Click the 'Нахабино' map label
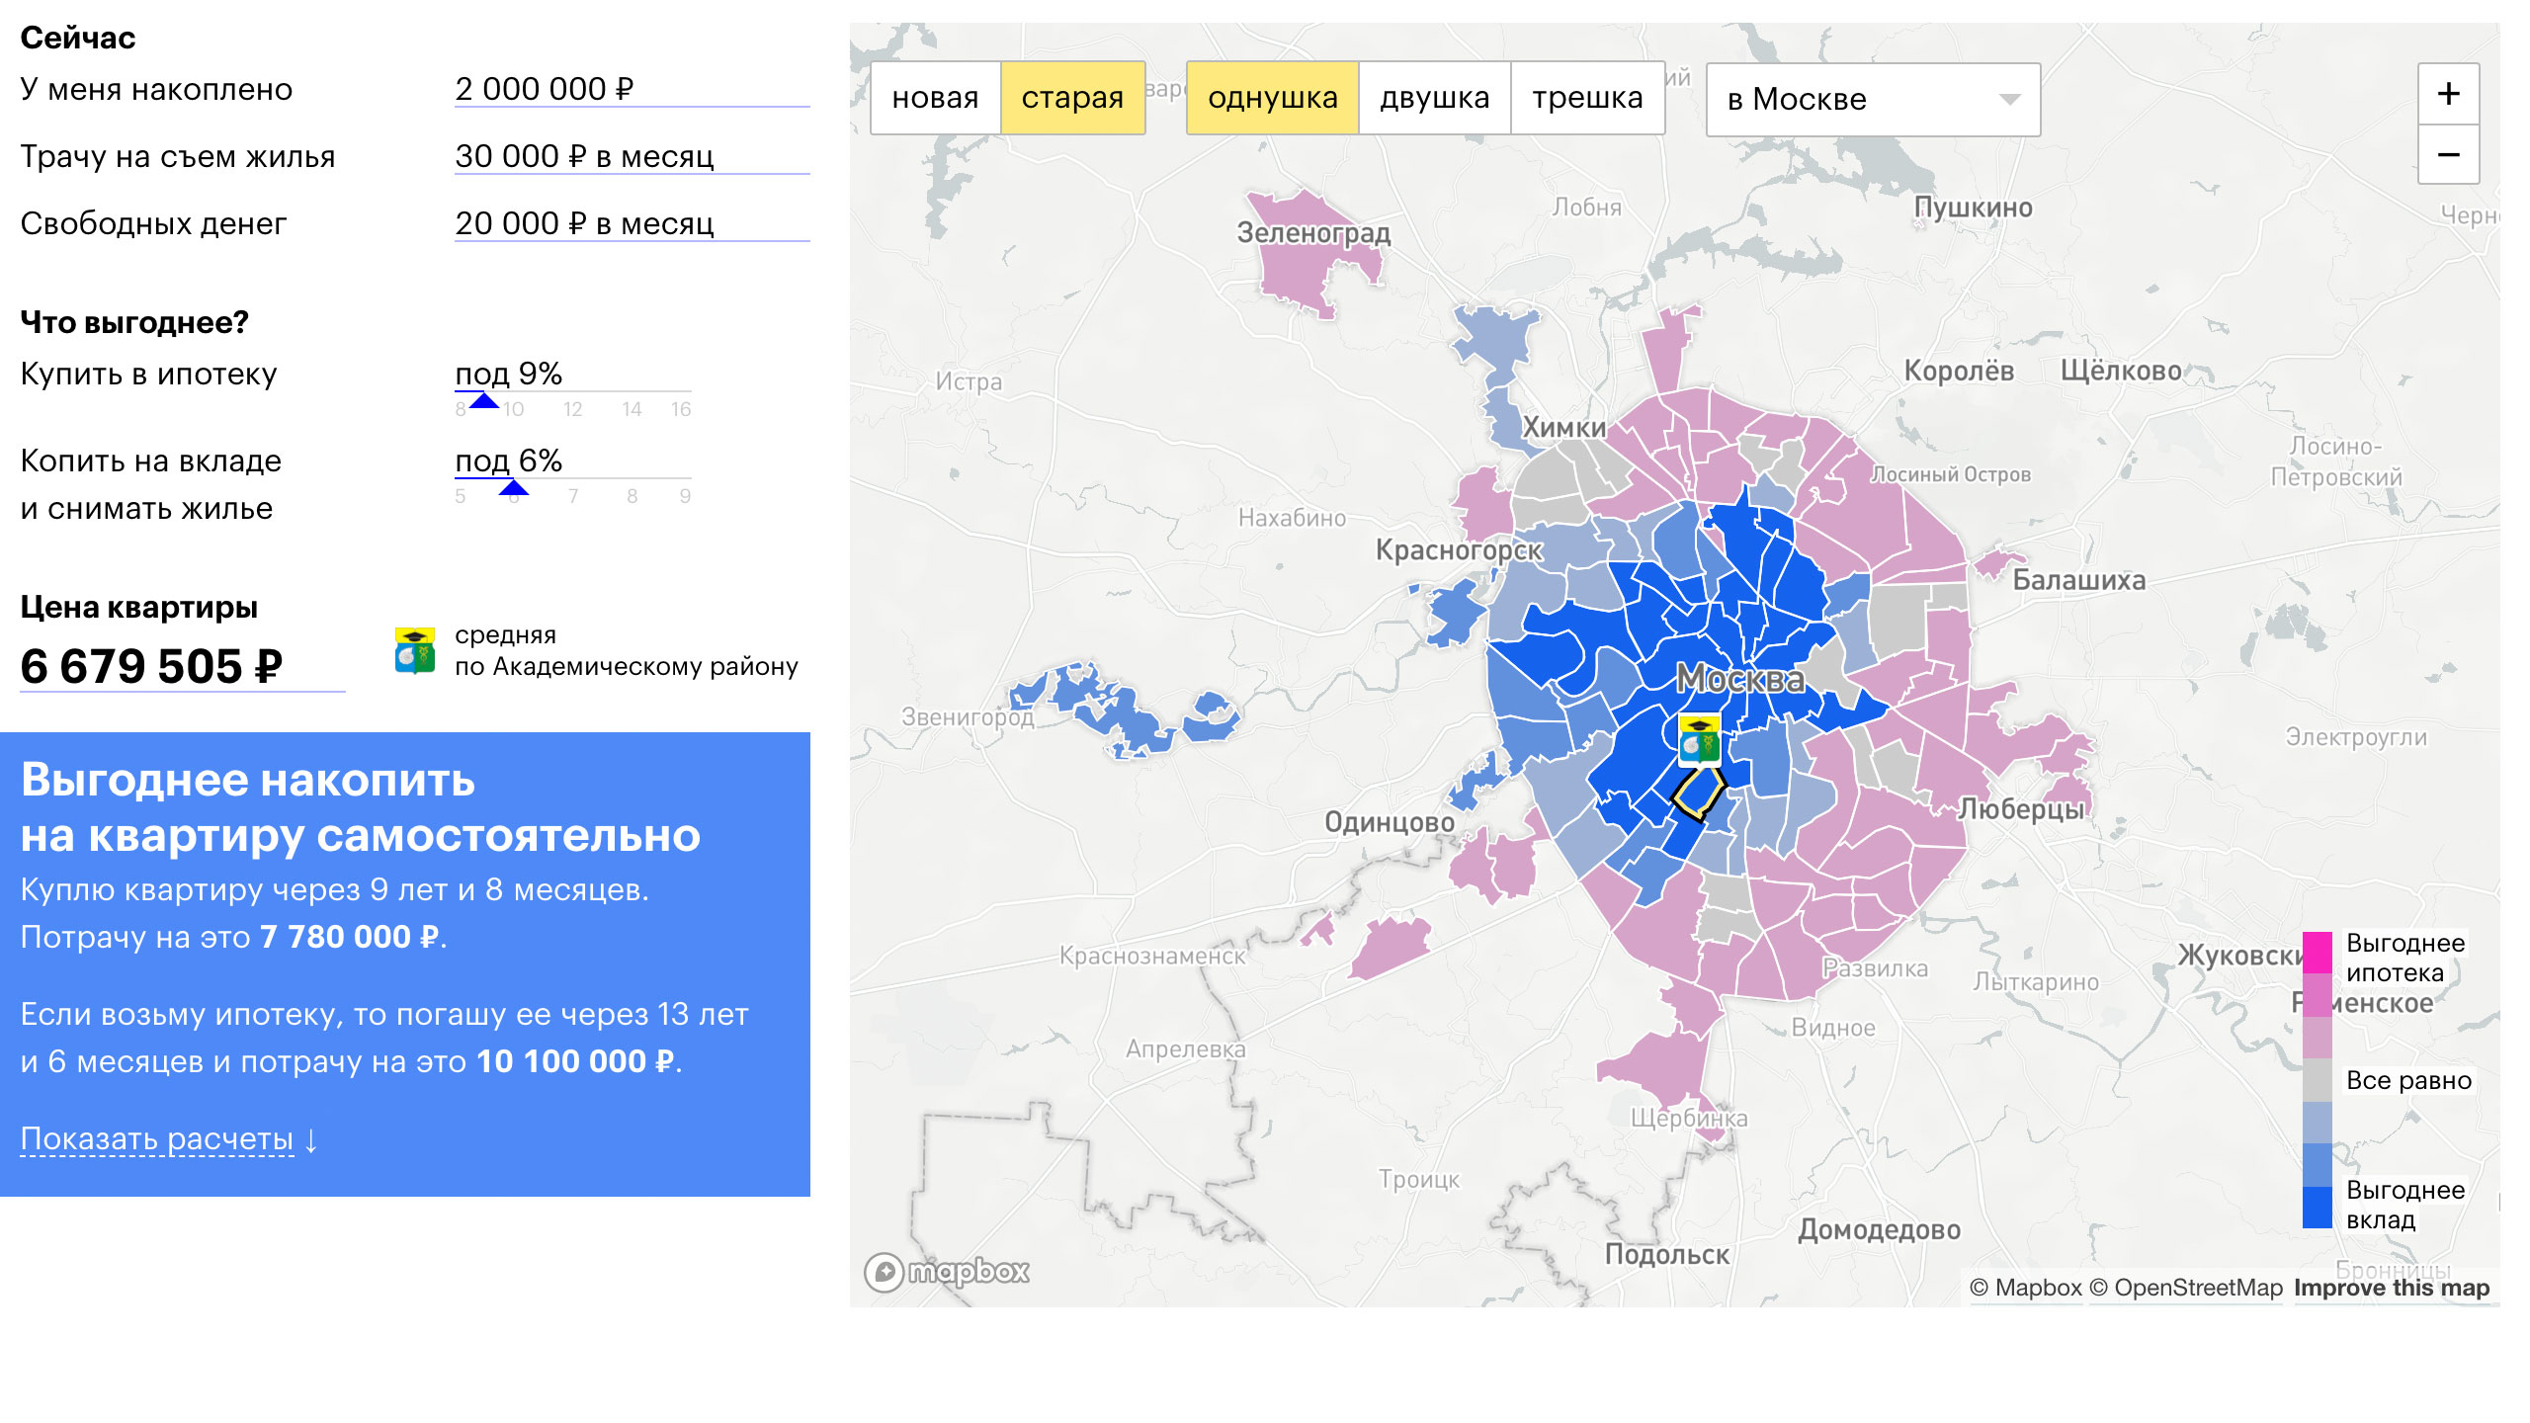The image size is (2530, 1423). [1292, 518]
